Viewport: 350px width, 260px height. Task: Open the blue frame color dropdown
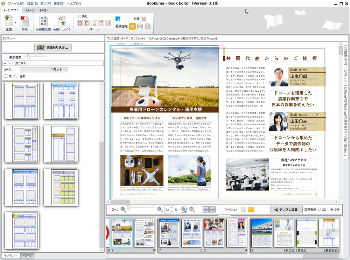118,19
